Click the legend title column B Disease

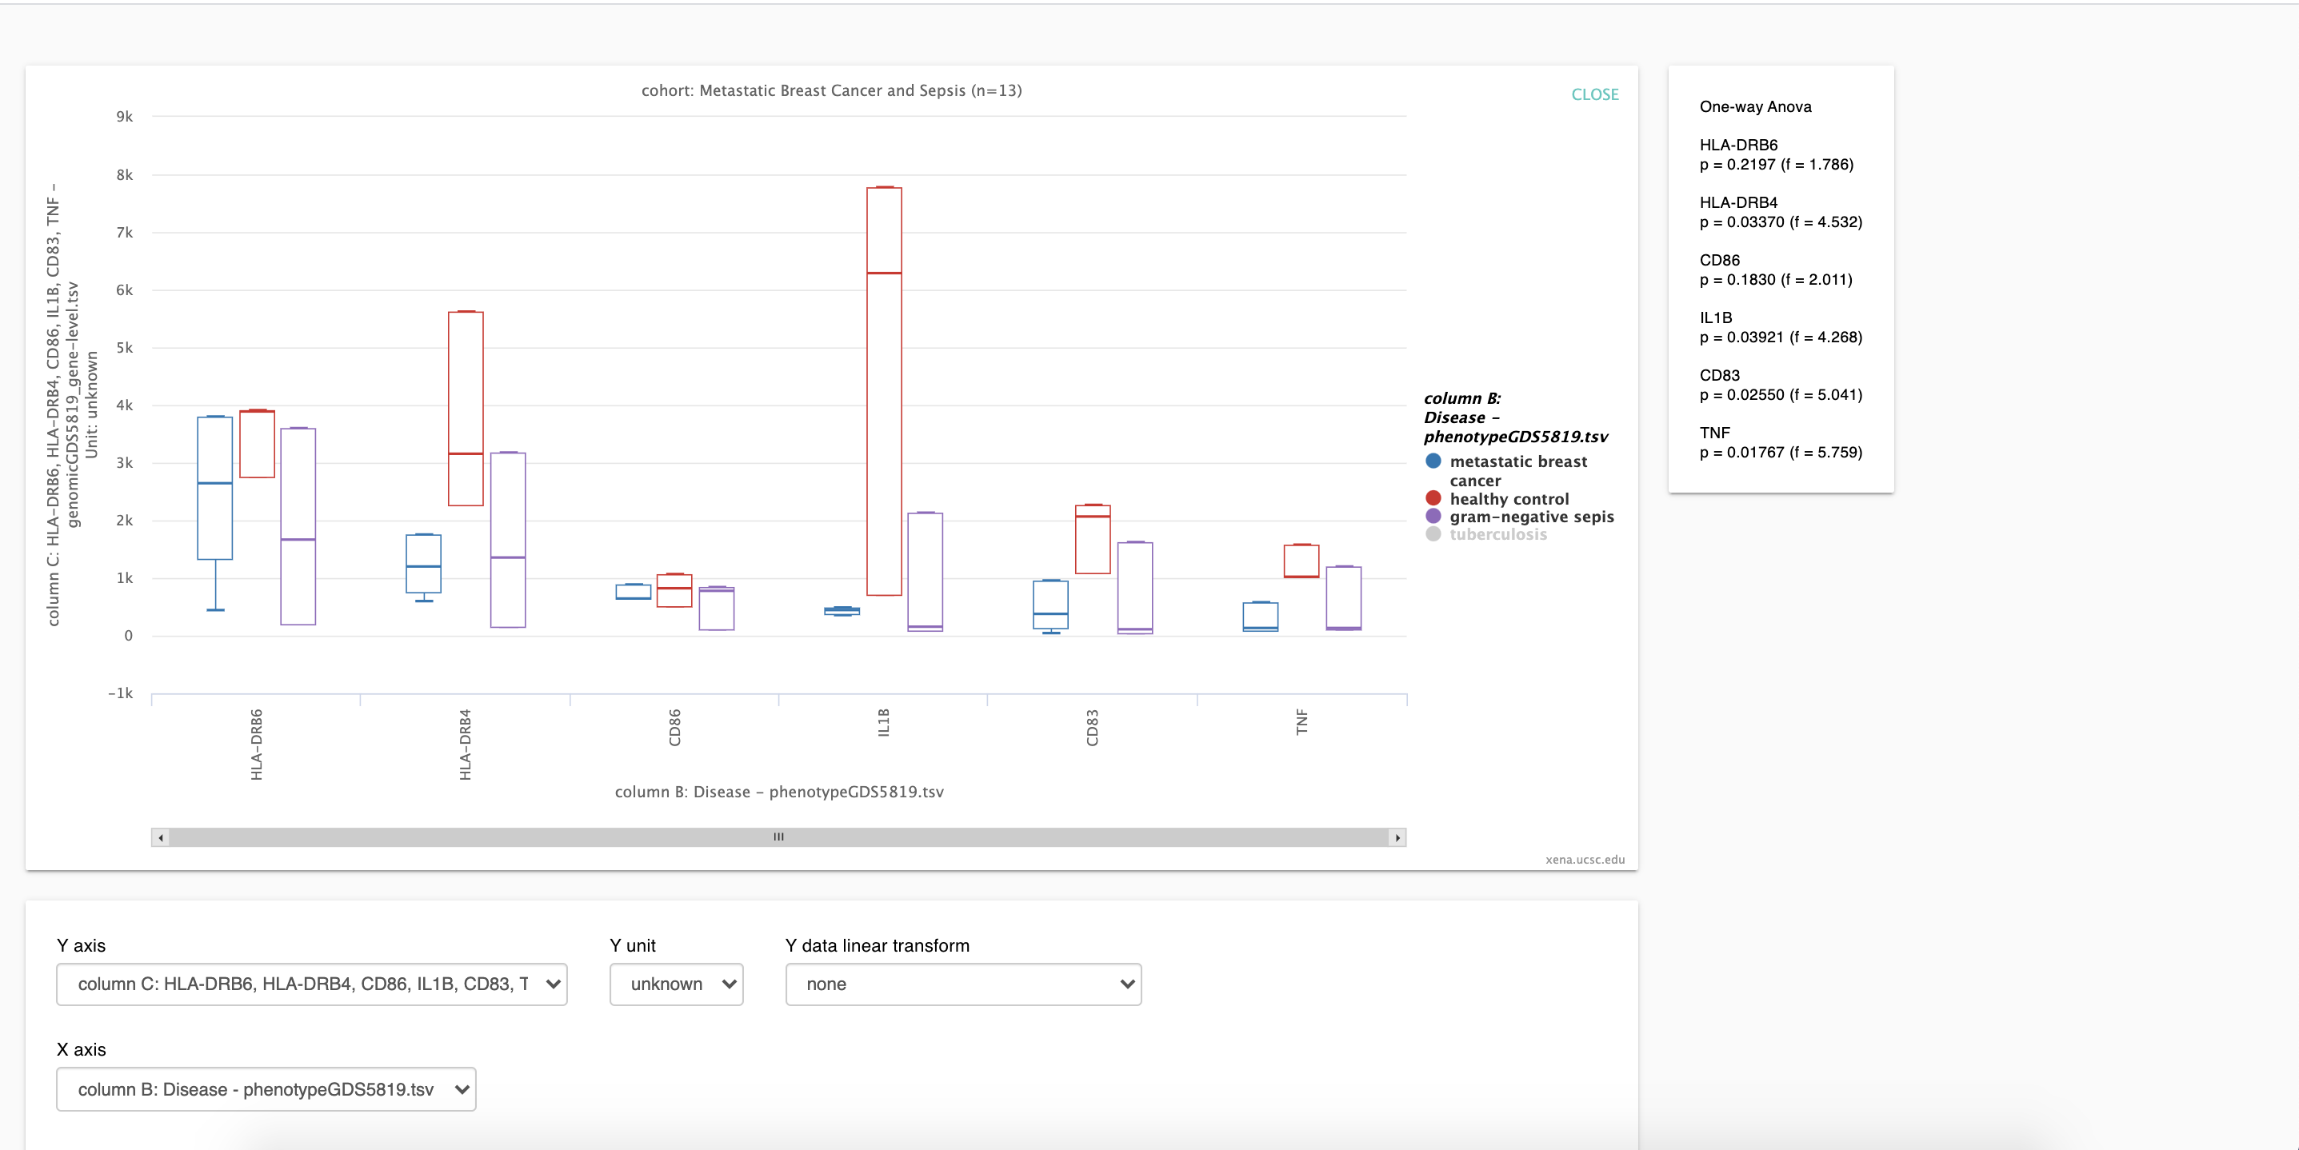(x=1515, y=417)
